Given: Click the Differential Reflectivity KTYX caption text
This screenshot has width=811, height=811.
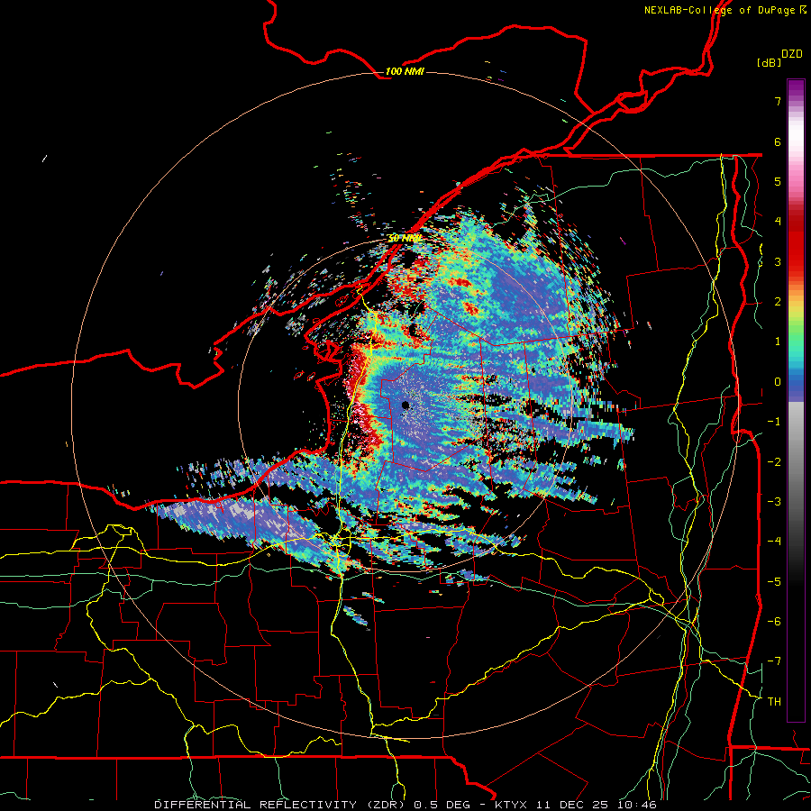Looking at the screenshot, I should pyautogui.click(x=405, y=805).
